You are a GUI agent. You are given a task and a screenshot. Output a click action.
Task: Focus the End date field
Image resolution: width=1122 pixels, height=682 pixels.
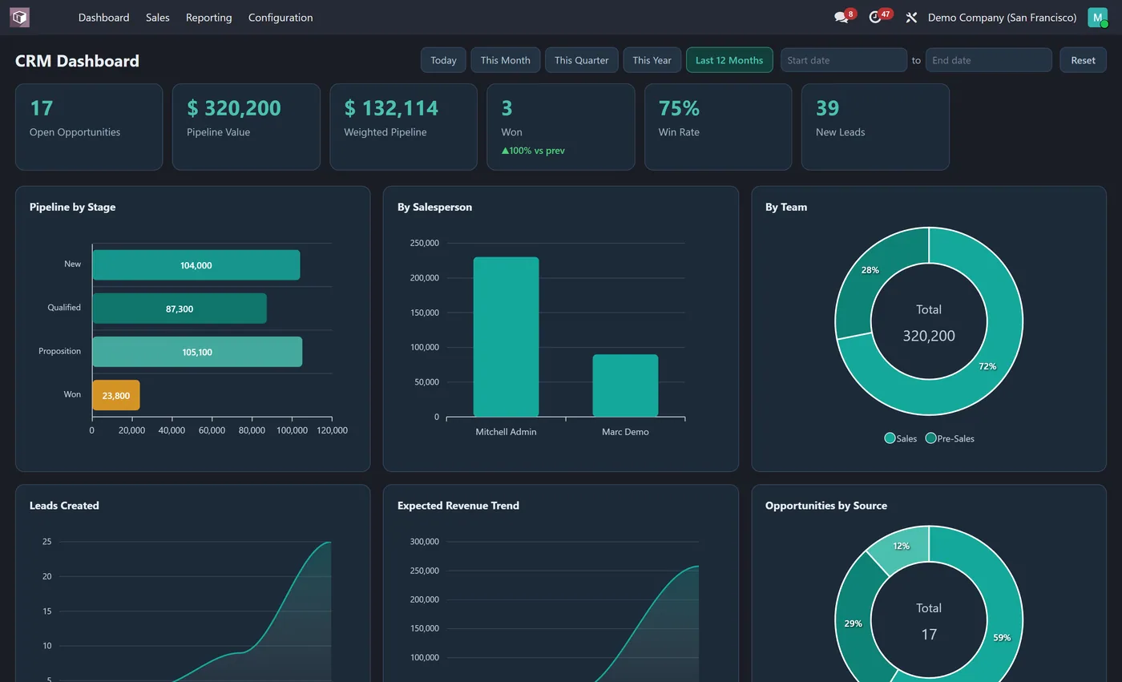coord(988,60)
